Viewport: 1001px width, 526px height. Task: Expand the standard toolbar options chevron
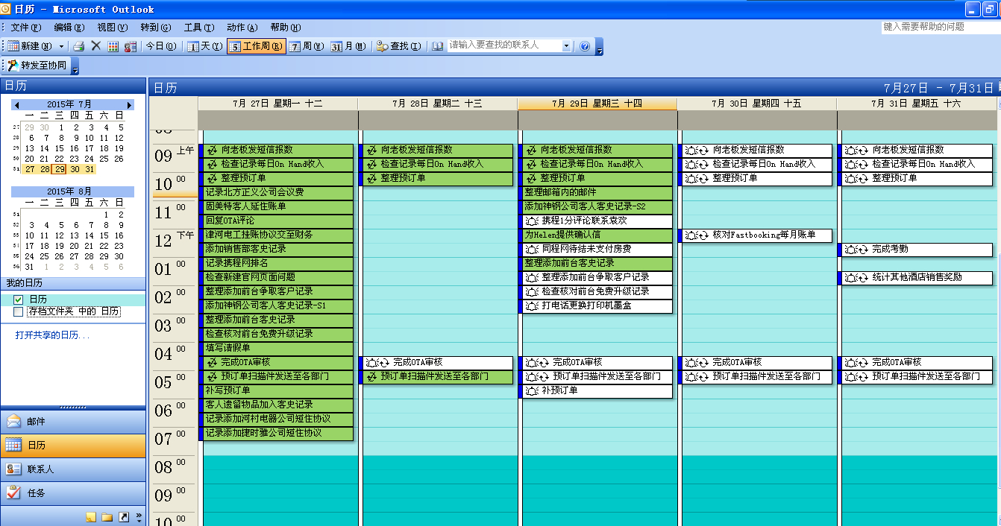599,47
